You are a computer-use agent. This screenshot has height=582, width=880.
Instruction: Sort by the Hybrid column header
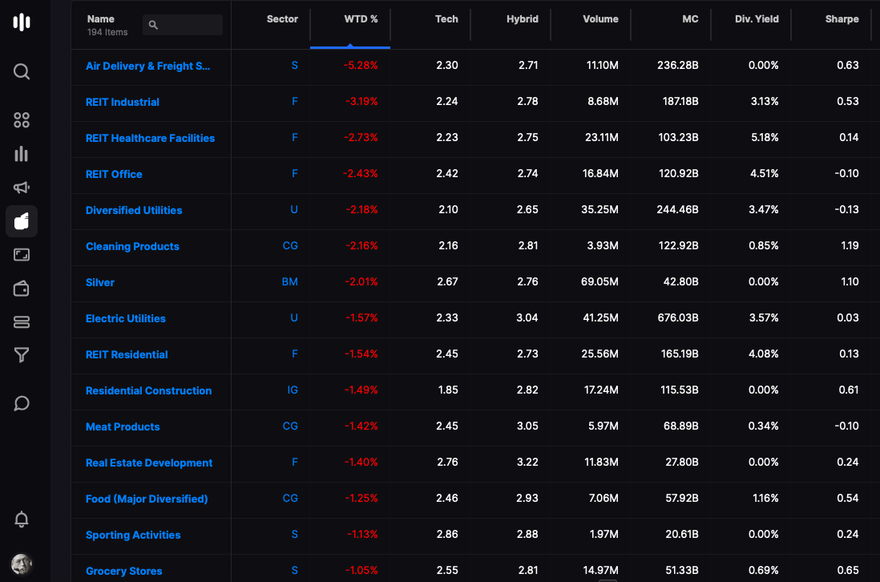coord(522,19)
